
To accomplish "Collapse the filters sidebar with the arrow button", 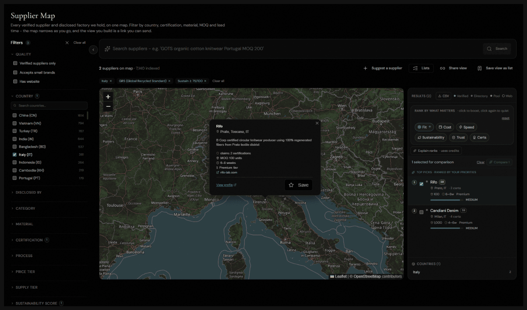I will click(93, 49).
